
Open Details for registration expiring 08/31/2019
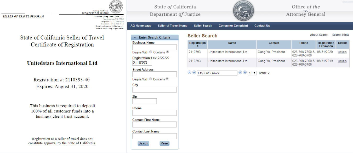tap(342, 61)
